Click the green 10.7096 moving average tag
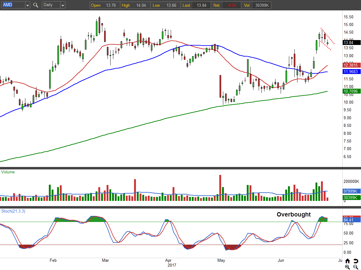The height and width of the screenshot is (270, 361). [352, 91]
